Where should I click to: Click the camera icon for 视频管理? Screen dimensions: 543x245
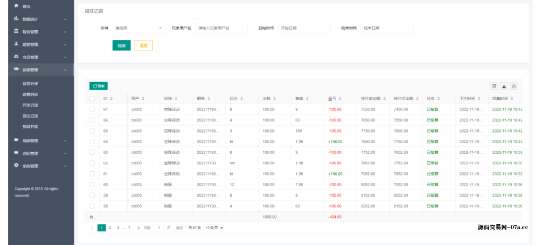pos(16,140)
